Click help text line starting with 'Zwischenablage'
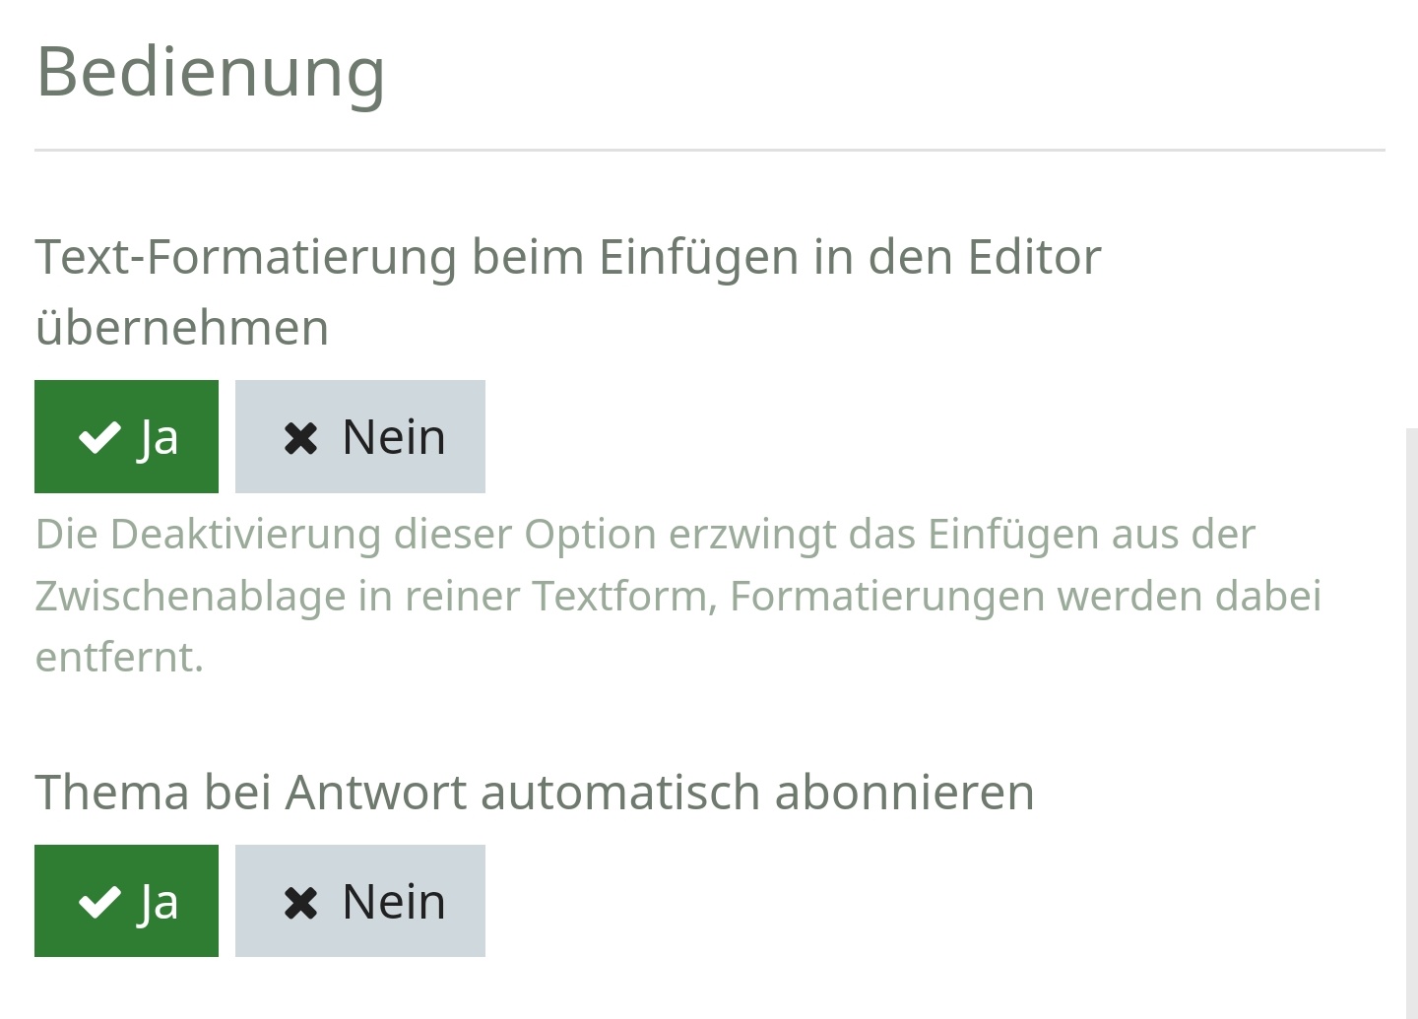The width and height of the screenshot is (1418, 1019). point(677,596)
